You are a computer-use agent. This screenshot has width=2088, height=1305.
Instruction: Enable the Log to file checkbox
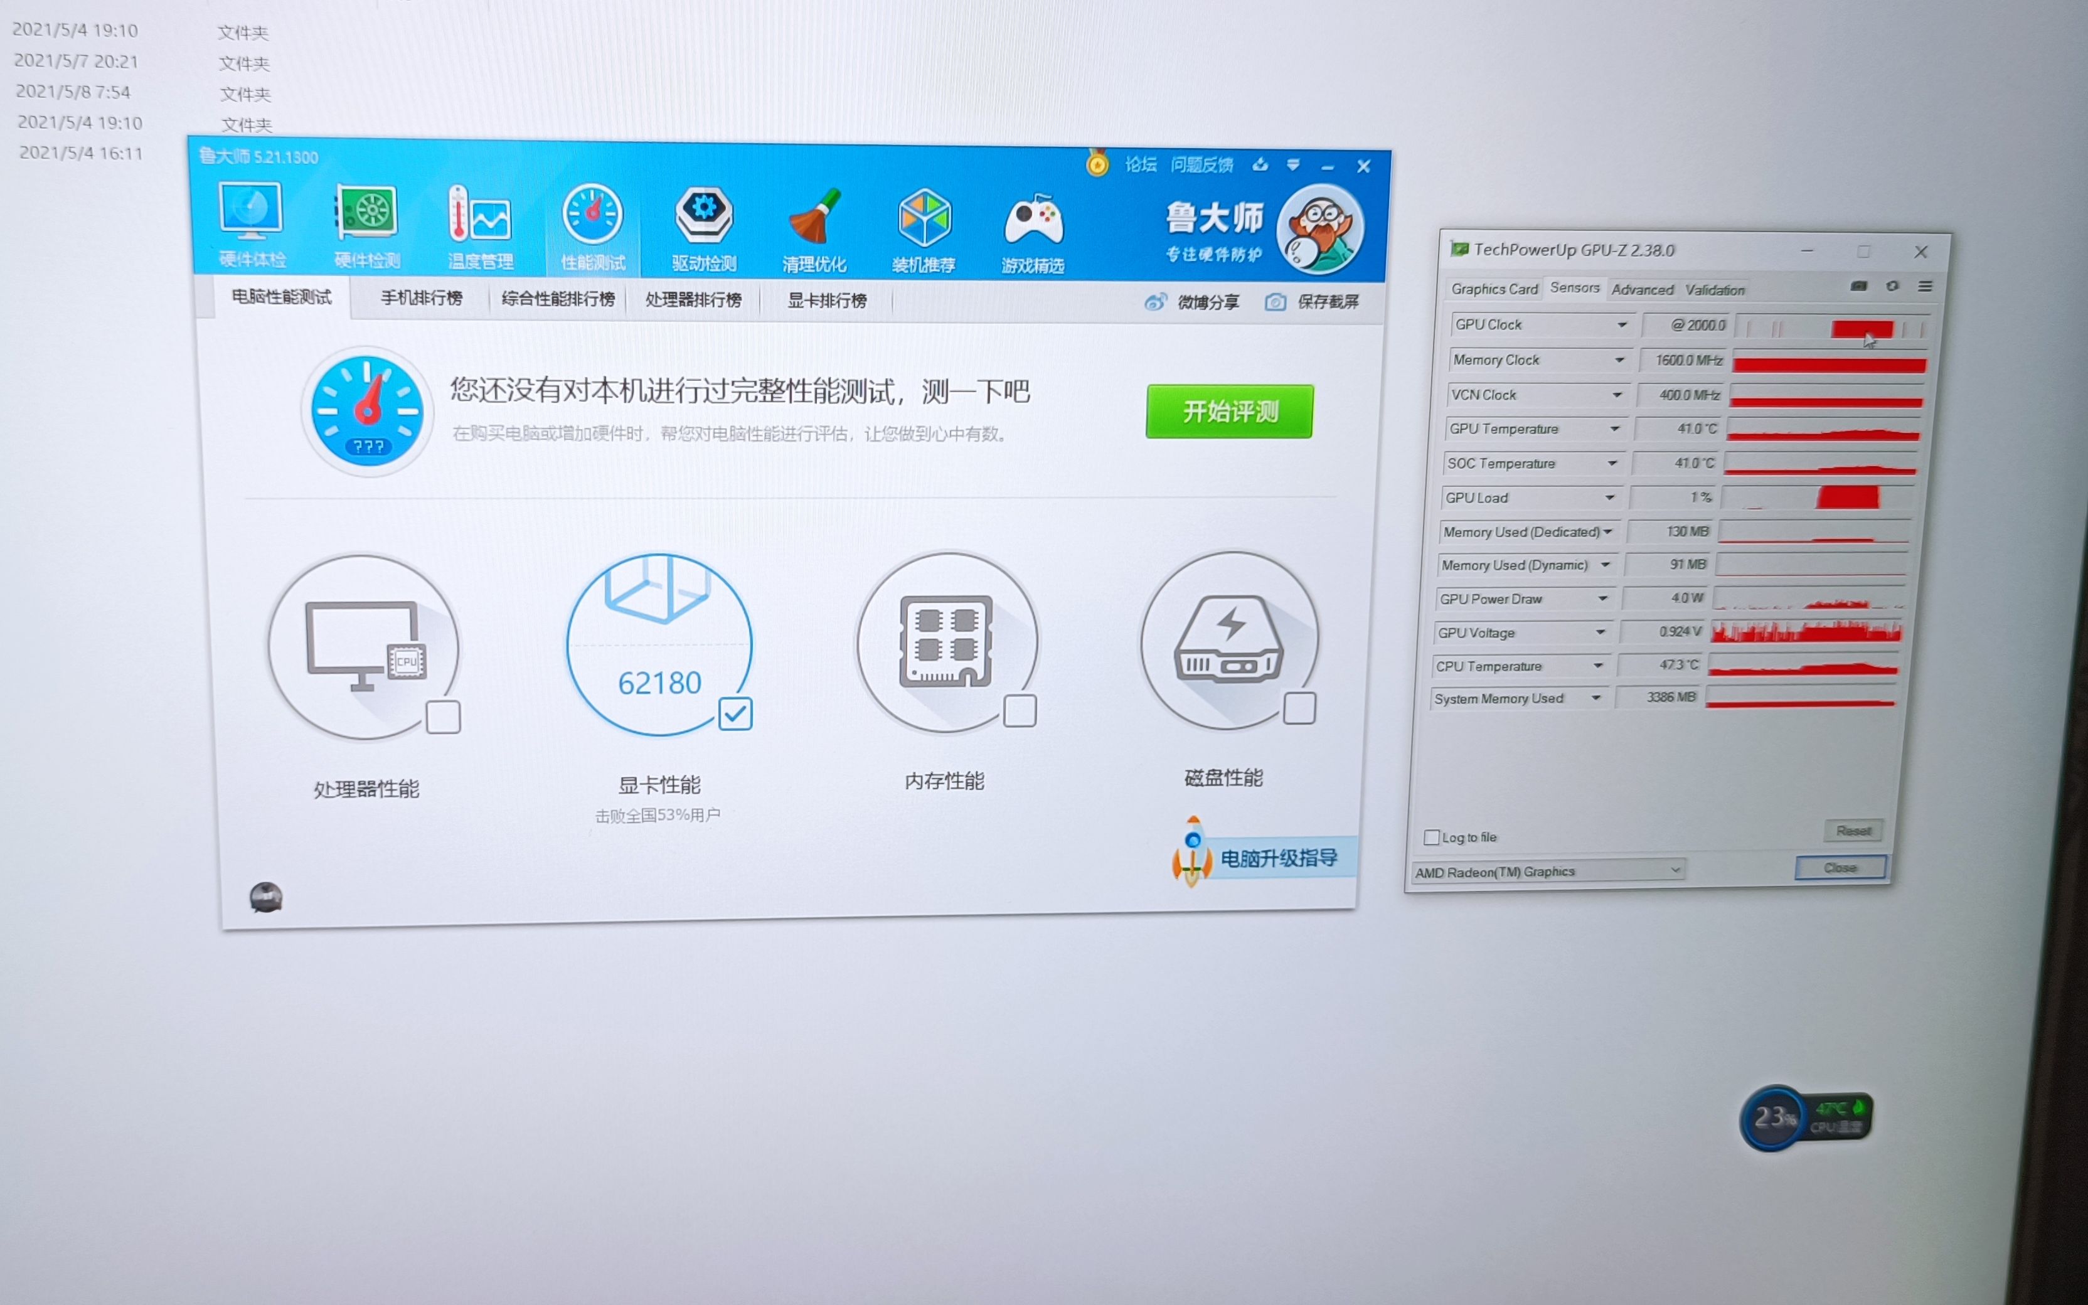pyautogui.click(x=1432, y=836)
